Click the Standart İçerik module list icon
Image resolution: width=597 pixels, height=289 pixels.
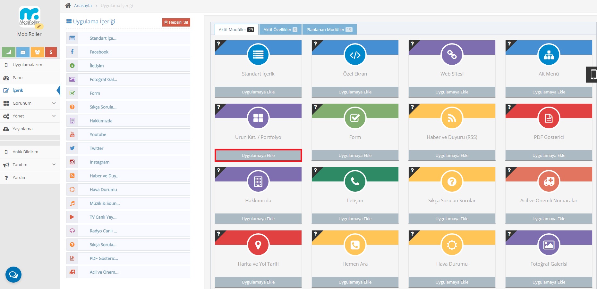(x=258, y=55)
